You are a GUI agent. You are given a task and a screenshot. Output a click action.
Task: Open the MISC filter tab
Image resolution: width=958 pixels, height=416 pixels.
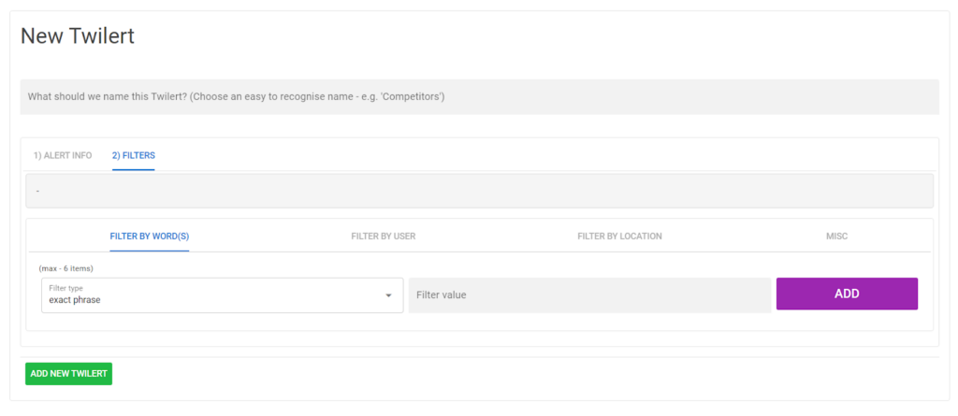pyautogui.click(x=836, y=237)
